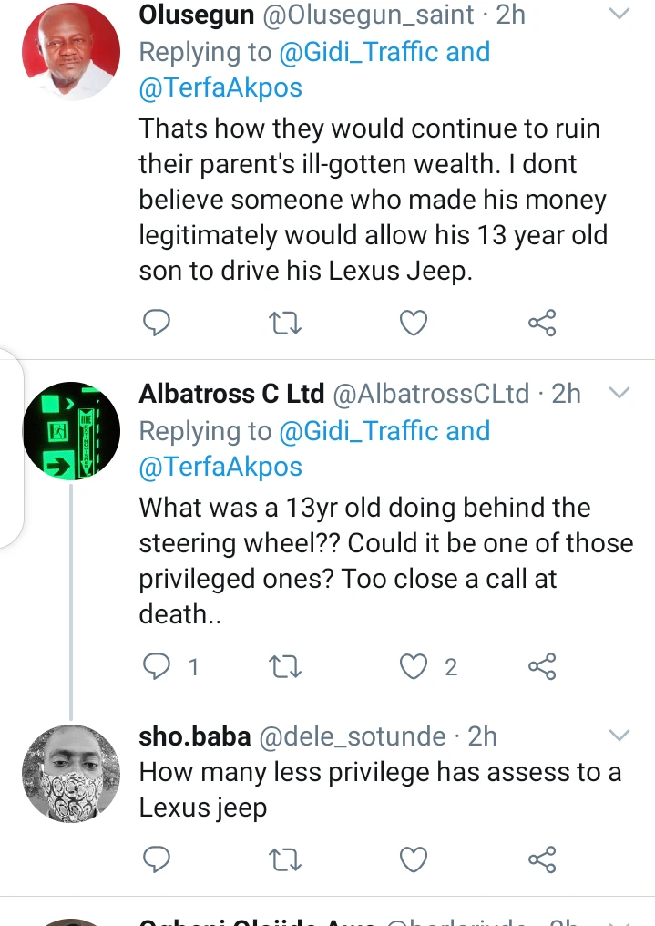The height and width of the screenshot is (926, 655).
Task: View Olusegun's profile picture
Action: (71, 52)
